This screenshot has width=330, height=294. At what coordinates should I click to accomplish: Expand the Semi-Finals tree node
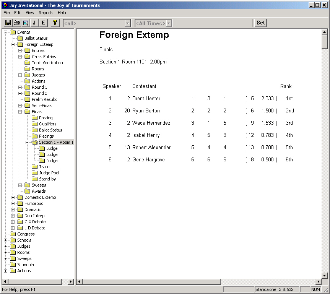(20, 106)
